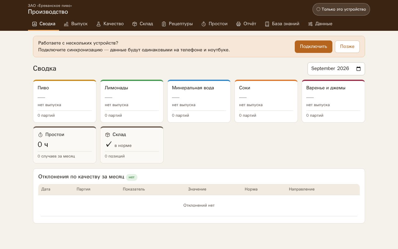This screenshot has width=398, height=249.
Task: Open the Варенье и джемы card
Action: click(333, 101)
